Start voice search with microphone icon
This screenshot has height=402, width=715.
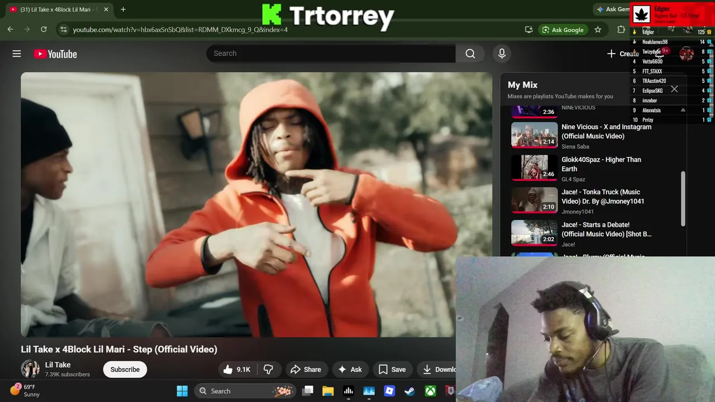click(502, 54)
